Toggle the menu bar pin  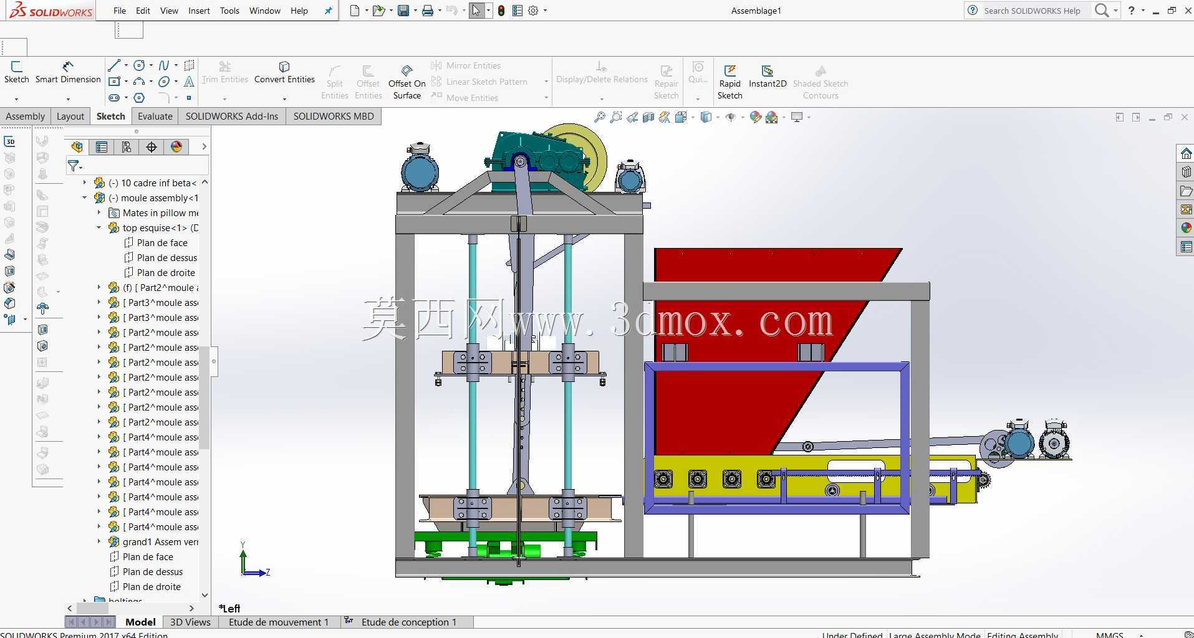point(329,11)
